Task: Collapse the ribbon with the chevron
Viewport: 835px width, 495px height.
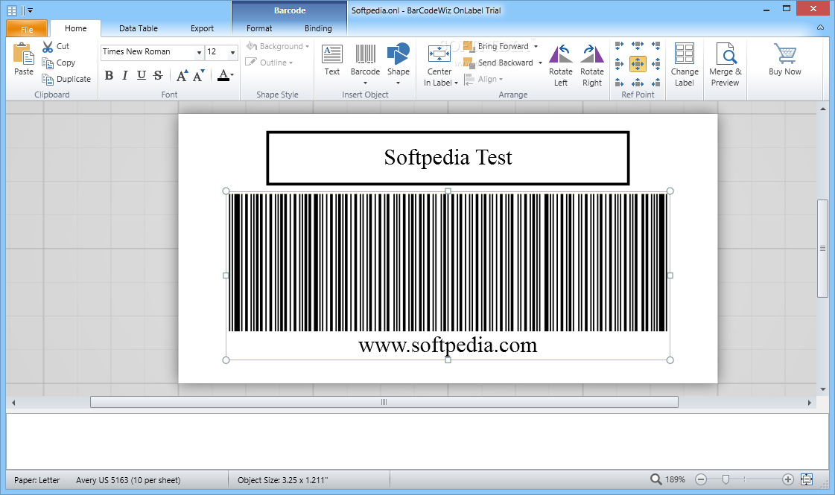Action: click(x=820, y=28)
